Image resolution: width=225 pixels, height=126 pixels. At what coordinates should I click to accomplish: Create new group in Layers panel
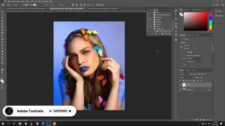coord(203,120)
